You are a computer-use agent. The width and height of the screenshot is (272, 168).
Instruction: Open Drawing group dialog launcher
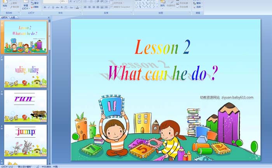coord(190,13)
